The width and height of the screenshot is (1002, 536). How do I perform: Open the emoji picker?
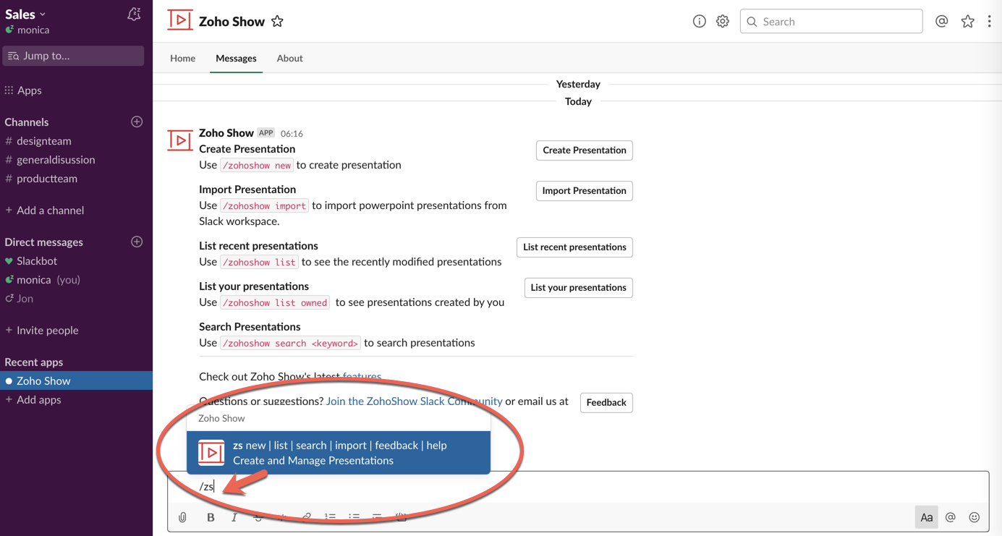(975, 517)
